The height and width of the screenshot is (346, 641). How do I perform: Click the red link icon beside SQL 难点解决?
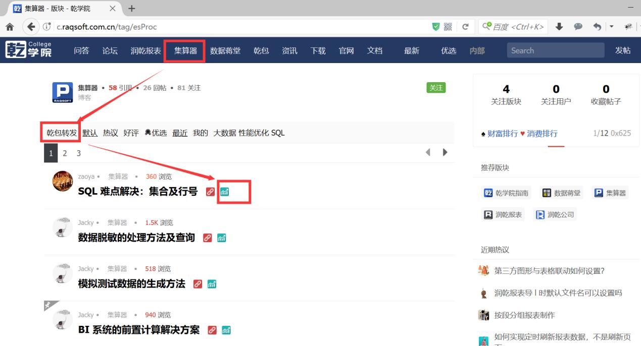click(210, 192)
